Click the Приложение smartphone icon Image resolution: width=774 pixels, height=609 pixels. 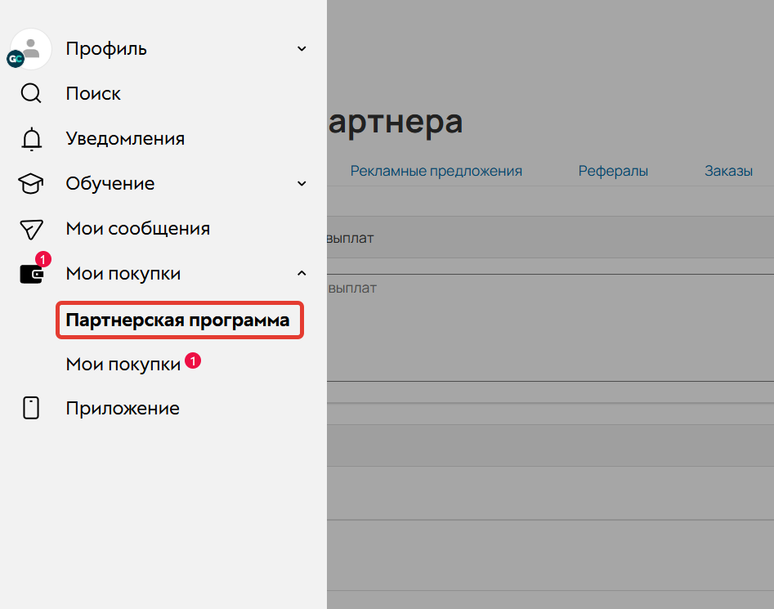[30, 408]
